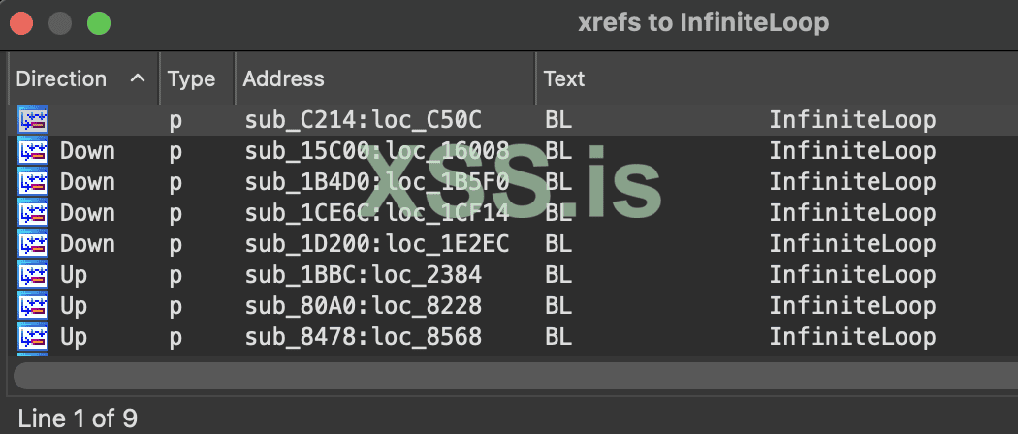1018x434 pixels.
Task: Close the xrefs window with red button
Action: 21,22
